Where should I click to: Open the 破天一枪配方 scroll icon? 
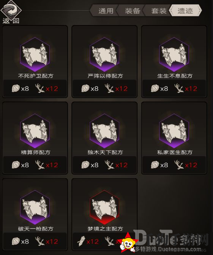[35, 207]
